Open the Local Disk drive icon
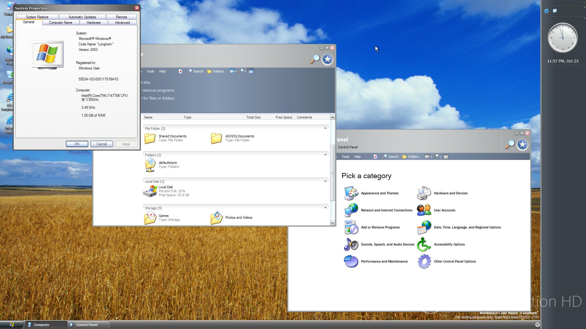This screenshot has width=586, height=329. pos(150,191)
